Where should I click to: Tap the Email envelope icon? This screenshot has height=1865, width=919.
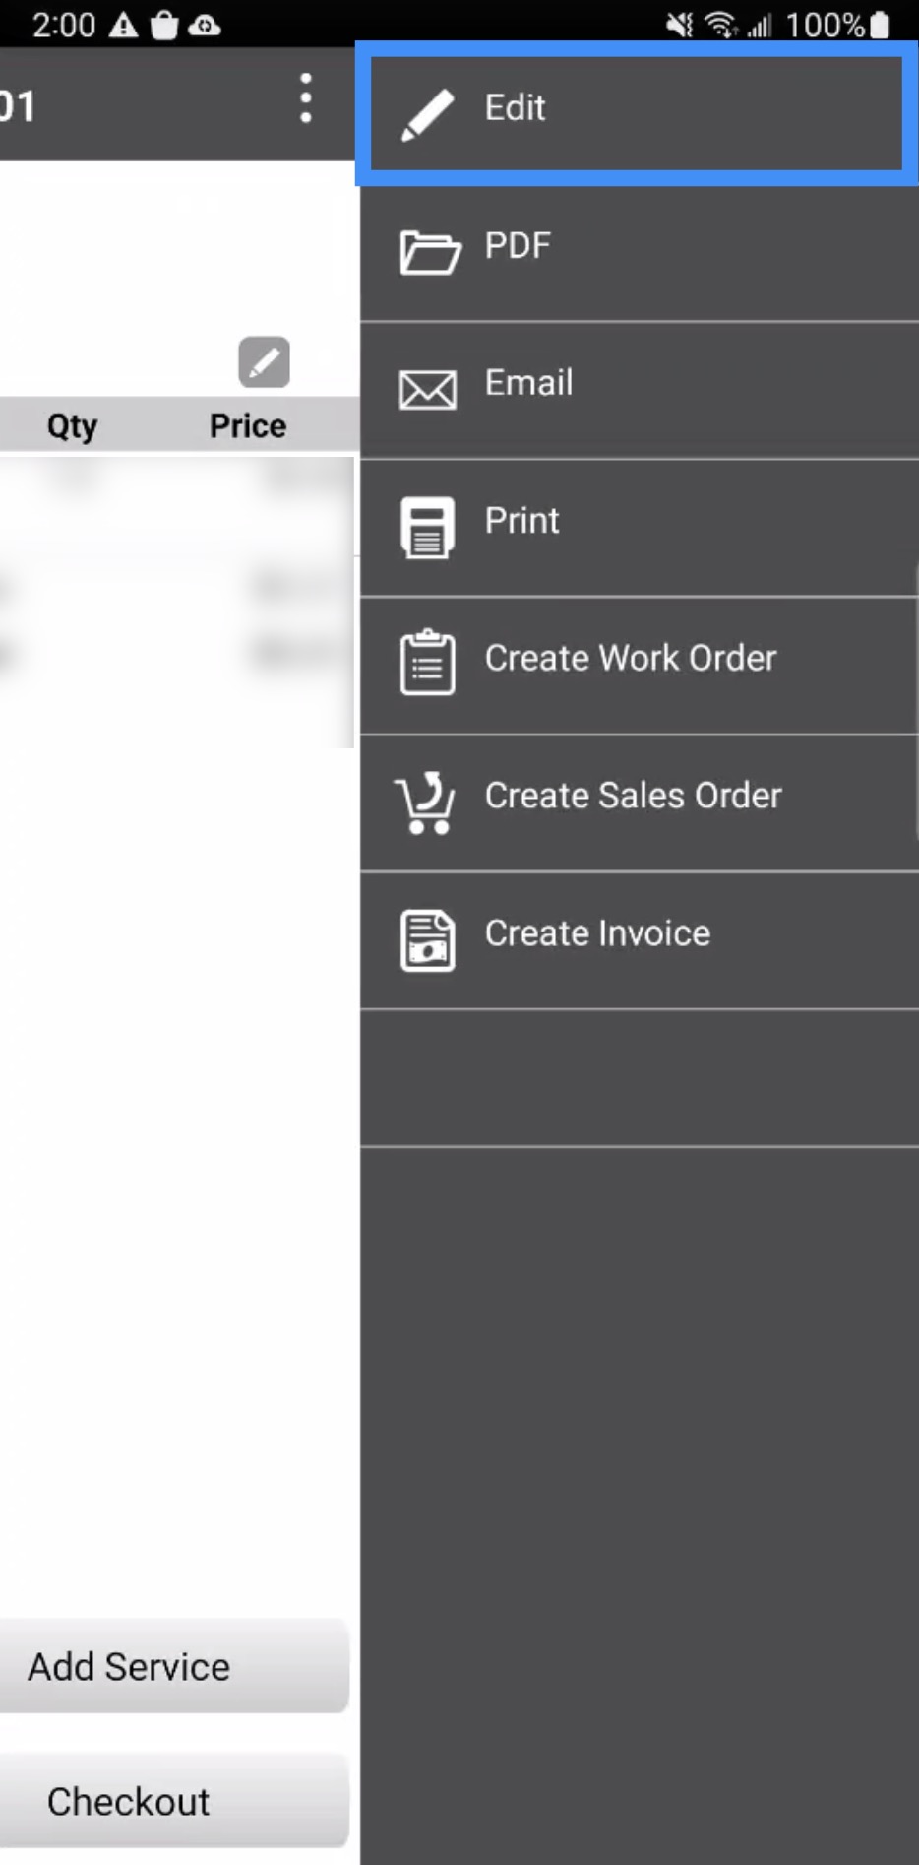(428, 390)
